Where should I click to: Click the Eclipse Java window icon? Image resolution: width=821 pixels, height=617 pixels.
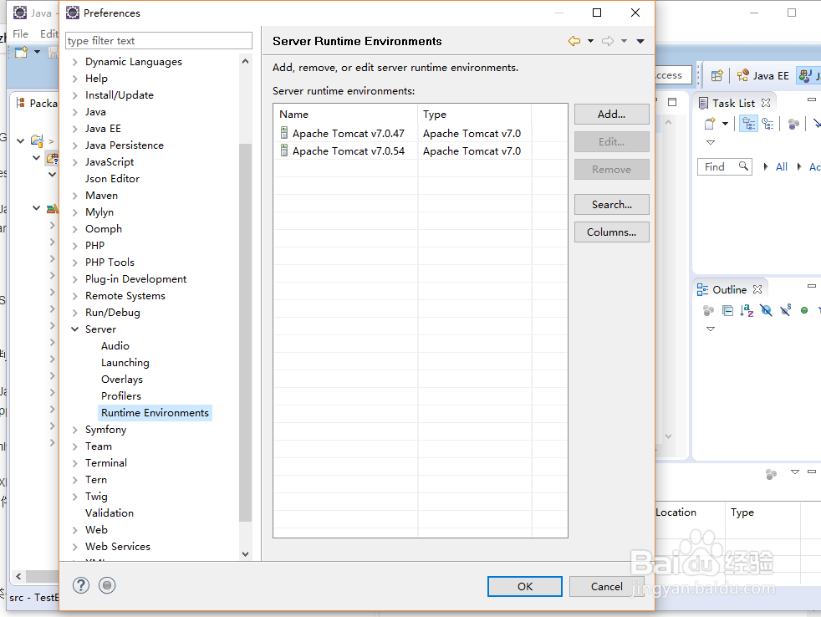pos(20,13)
